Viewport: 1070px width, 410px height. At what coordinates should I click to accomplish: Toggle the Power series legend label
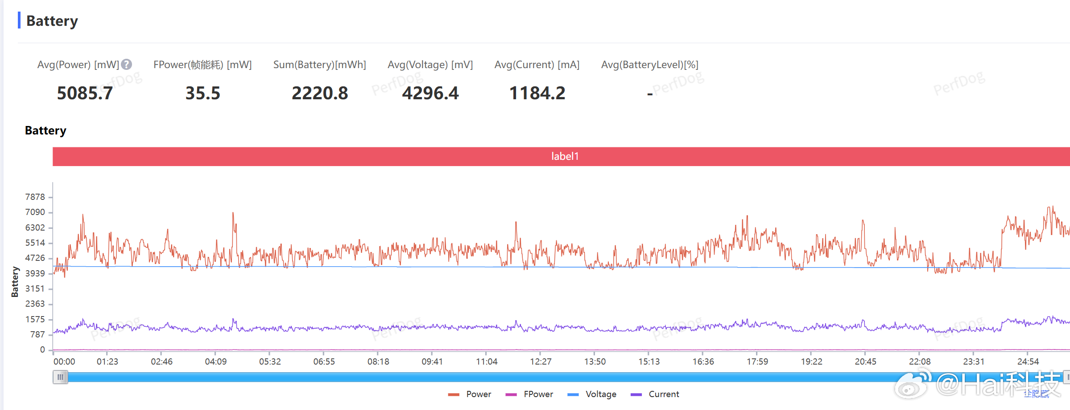coord(479,394)
